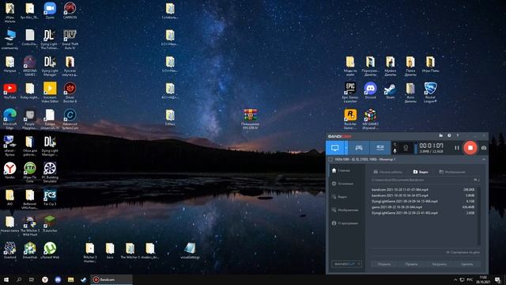Viewport: 506px width, 285px height.
Task: Select the file starting with game 2021-09-22
Action: [423, 207]
